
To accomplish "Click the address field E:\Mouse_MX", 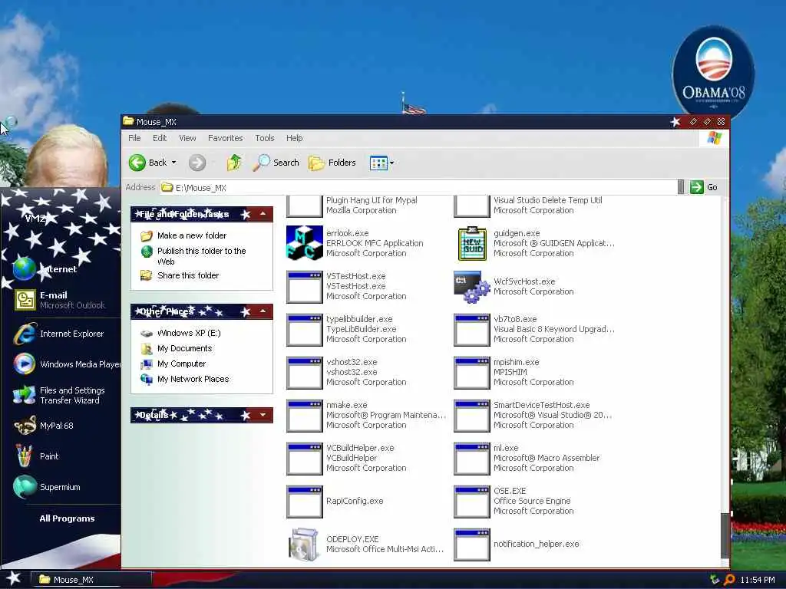I will (x=418, y=187).
